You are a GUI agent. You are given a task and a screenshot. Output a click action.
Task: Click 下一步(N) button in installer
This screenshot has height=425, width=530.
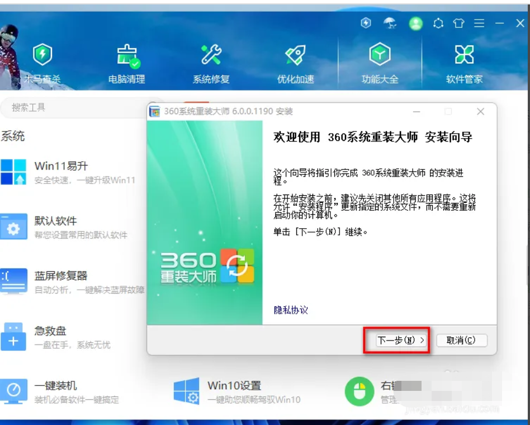point(401,340)
